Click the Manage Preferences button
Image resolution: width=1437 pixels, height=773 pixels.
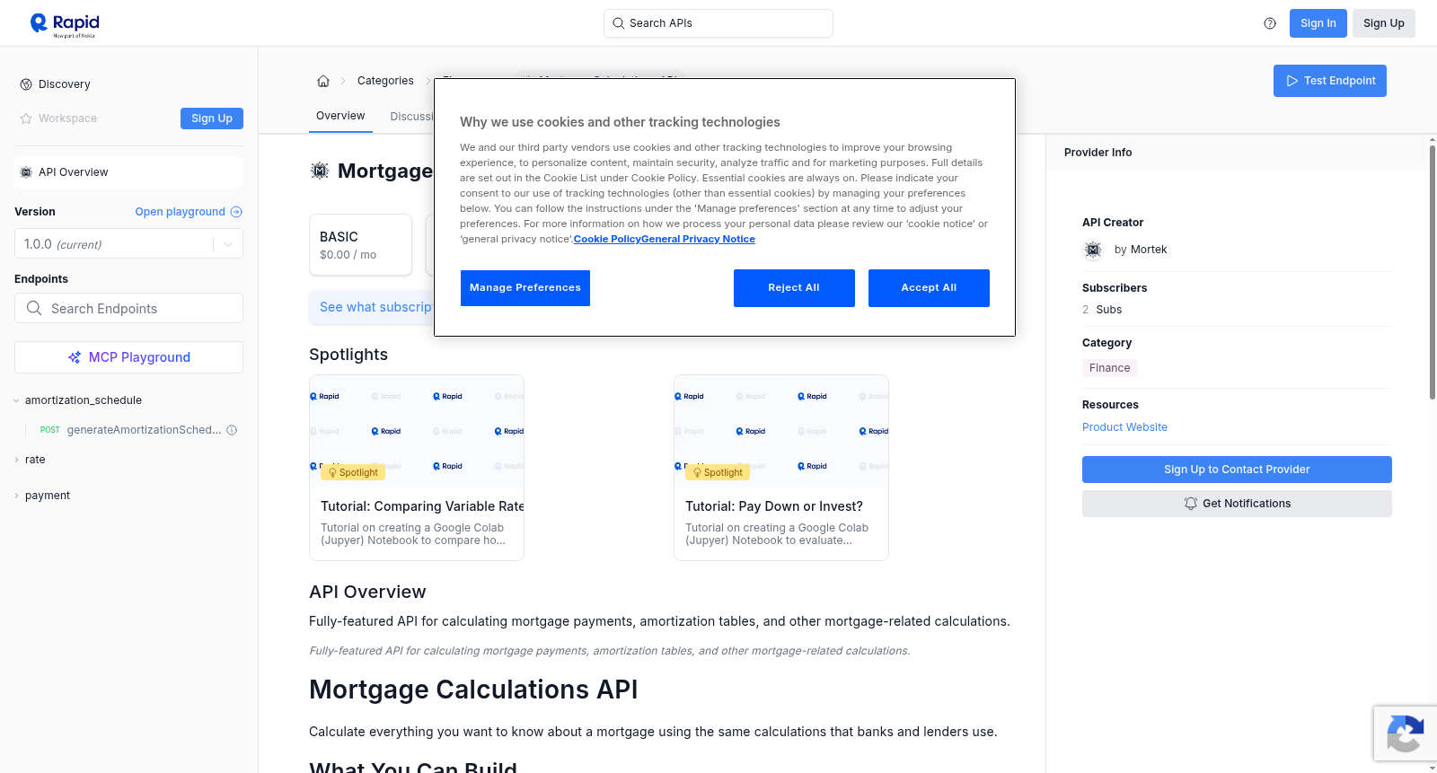525,288
